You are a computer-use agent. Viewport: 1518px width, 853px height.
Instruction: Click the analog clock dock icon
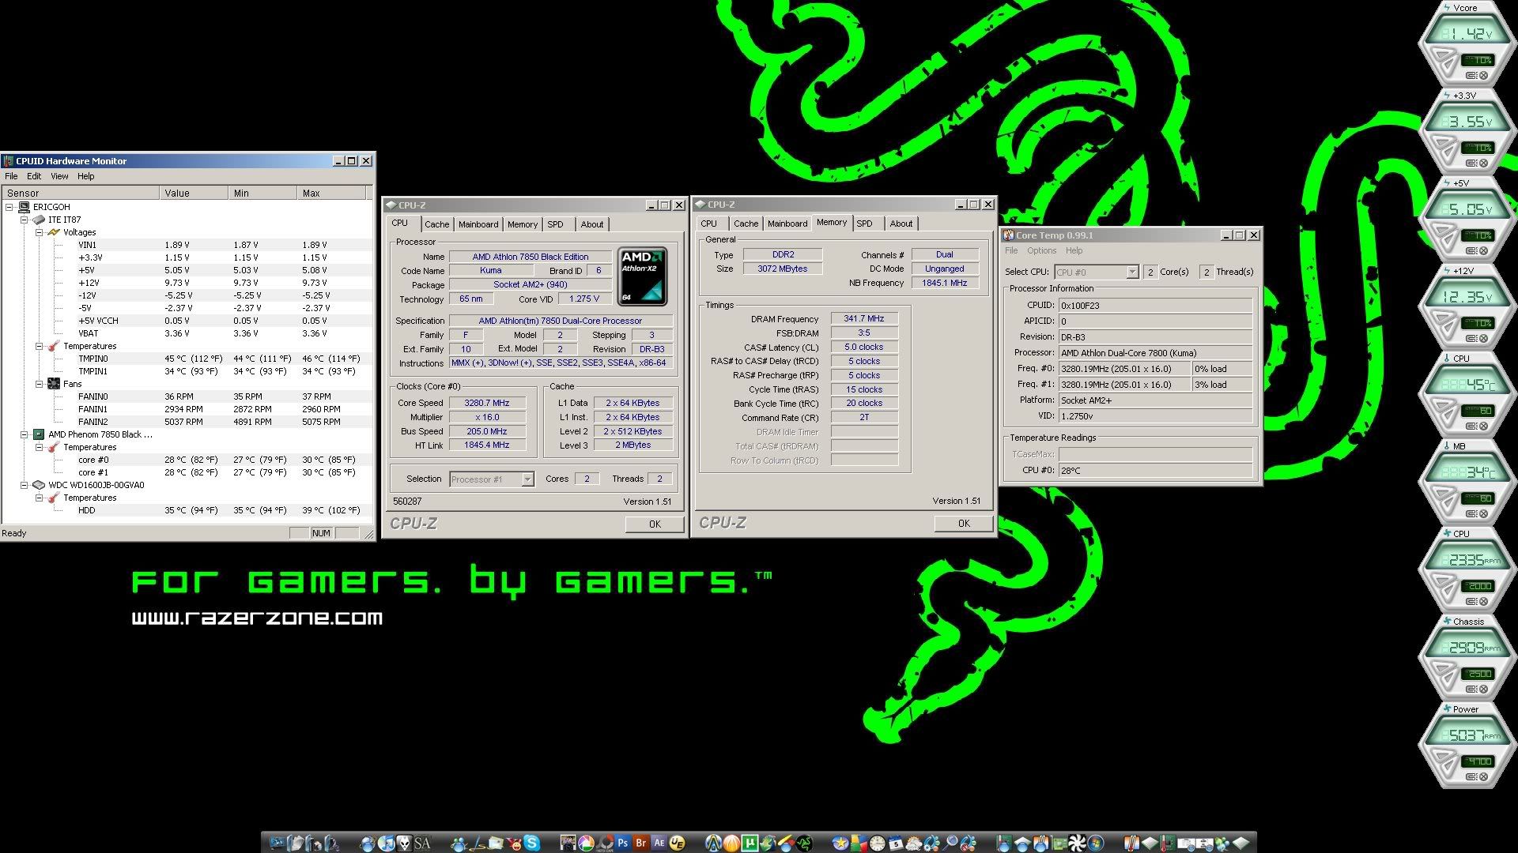[877, 843]
